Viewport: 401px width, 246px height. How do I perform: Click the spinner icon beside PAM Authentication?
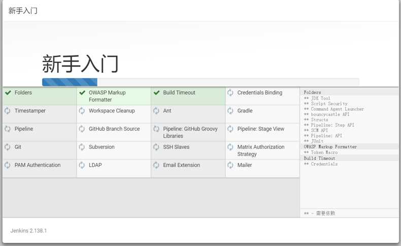click(x=8, y=165)
